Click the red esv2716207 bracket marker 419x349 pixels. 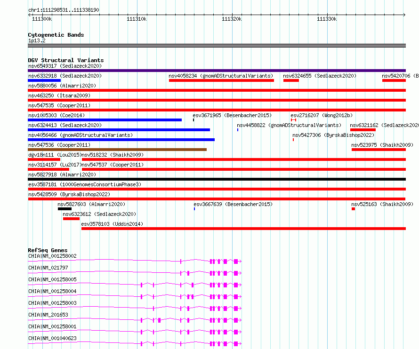[293, 120]
